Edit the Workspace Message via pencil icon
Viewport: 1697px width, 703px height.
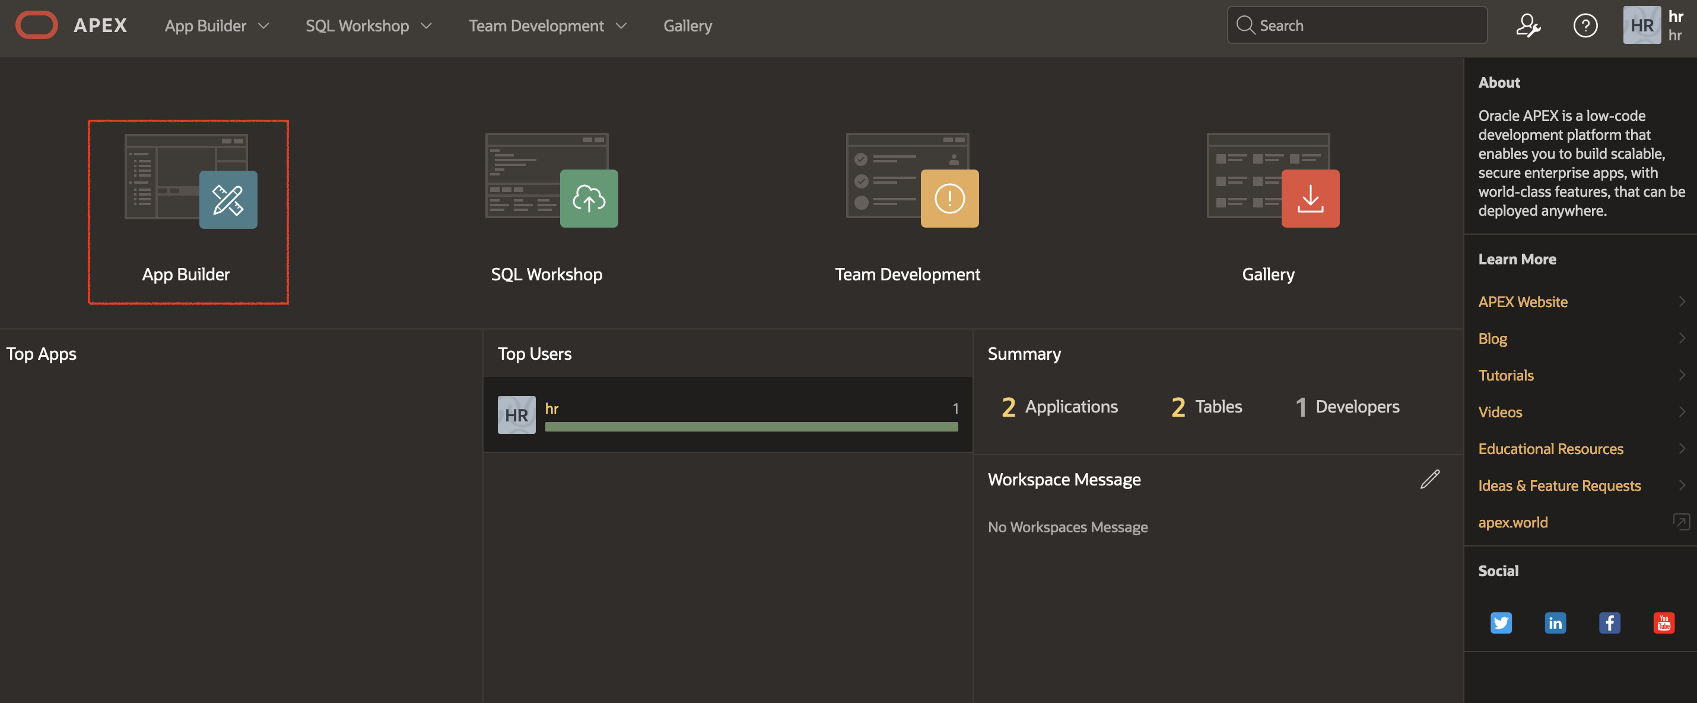click(x=1429, y=479)
